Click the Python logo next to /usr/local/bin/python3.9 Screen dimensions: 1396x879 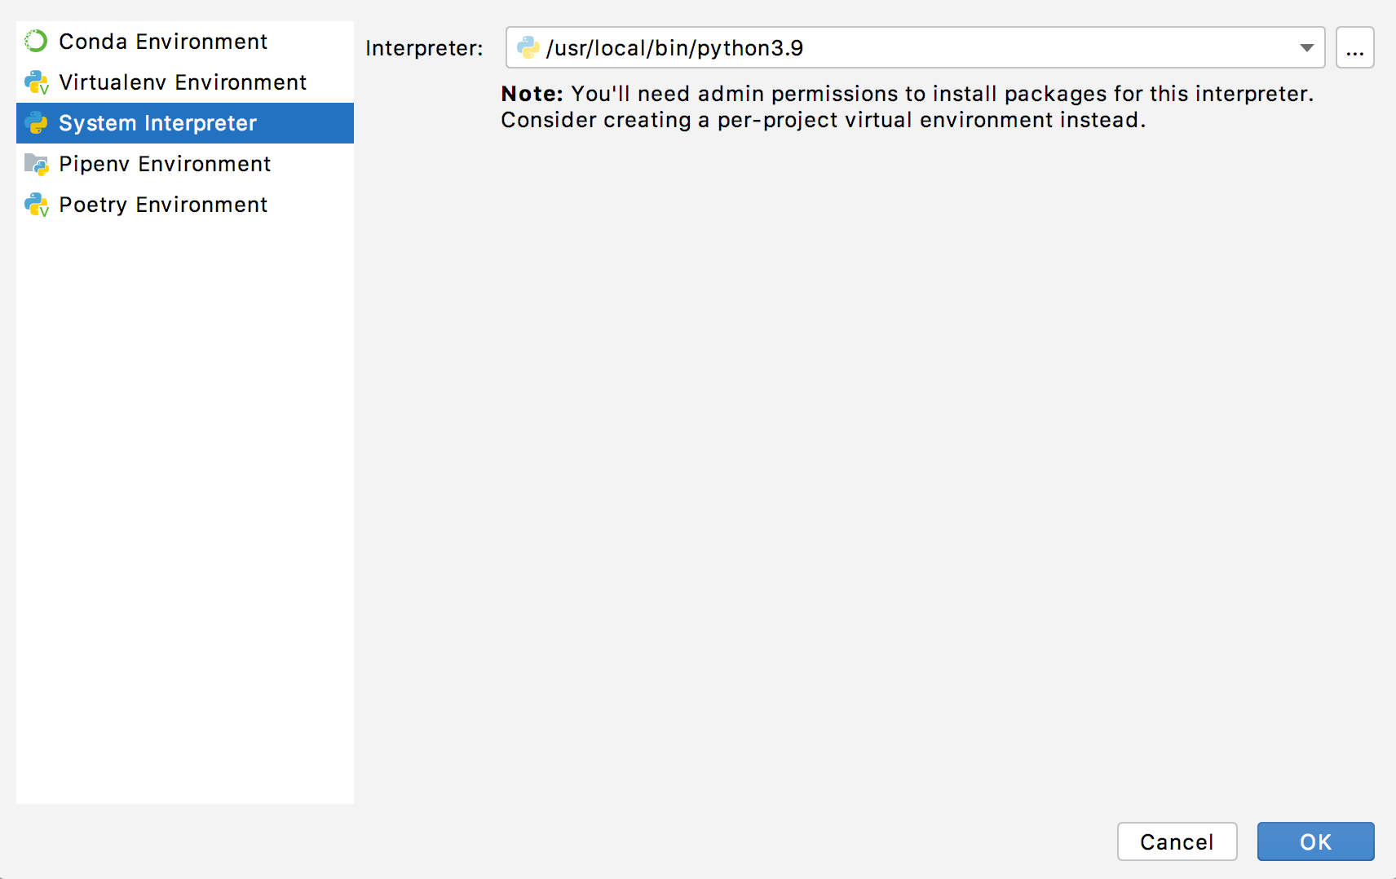click(528, 48)
